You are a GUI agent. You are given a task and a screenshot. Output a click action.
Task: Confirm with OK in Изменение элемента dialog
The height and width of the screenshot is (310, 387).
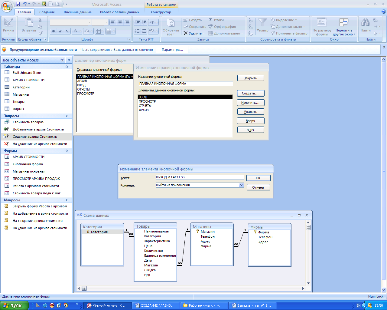pyautogui.click(x=258, y=178)
